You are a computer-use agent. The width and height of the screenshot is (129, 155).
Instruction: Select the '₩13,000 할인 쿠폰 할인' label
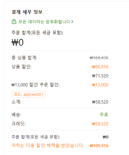tap(36, 85)
